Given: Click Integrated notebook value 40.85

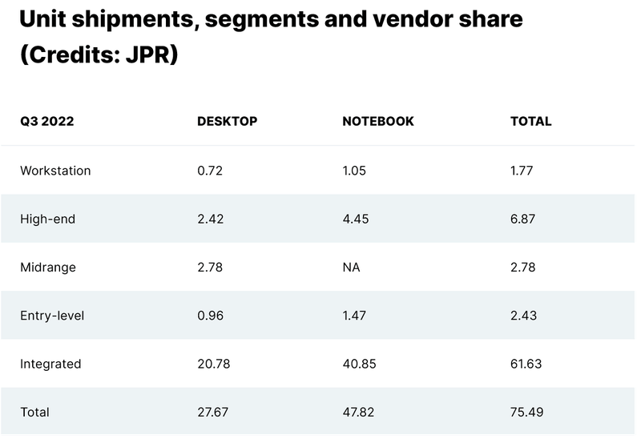Looking at the screenshot, I should click(x=359, y=364).
